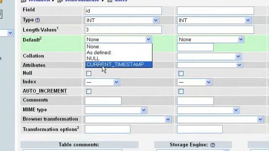Open the Type help icon
Viewport: 269px width, 151px height.
pos(37,20)
